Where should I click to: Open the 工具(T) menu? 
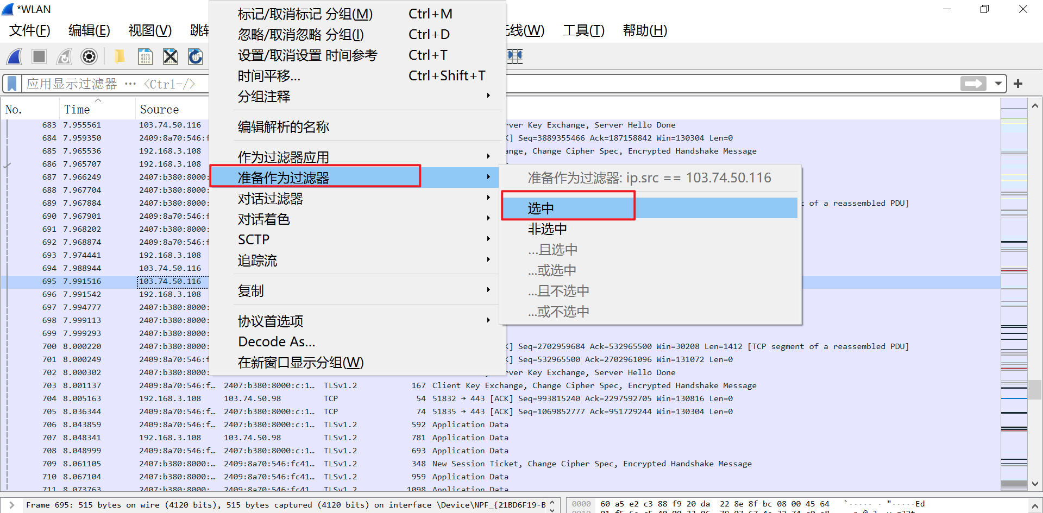tap(584, 30)
